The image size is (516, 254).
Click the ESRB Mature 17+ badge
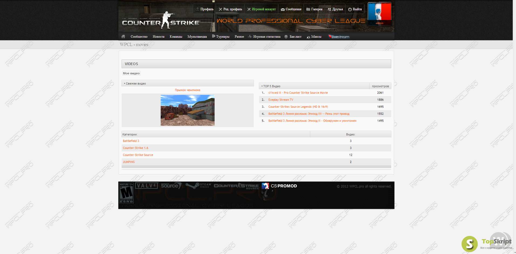point(126,193)
